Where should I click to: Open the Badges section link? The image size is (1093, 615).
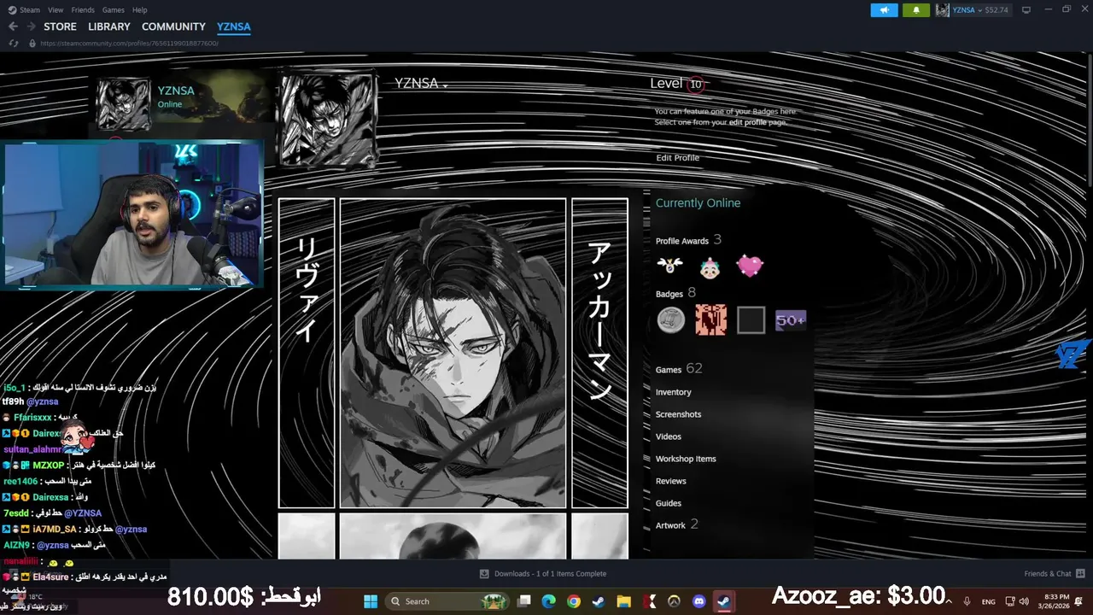(675, 293)
